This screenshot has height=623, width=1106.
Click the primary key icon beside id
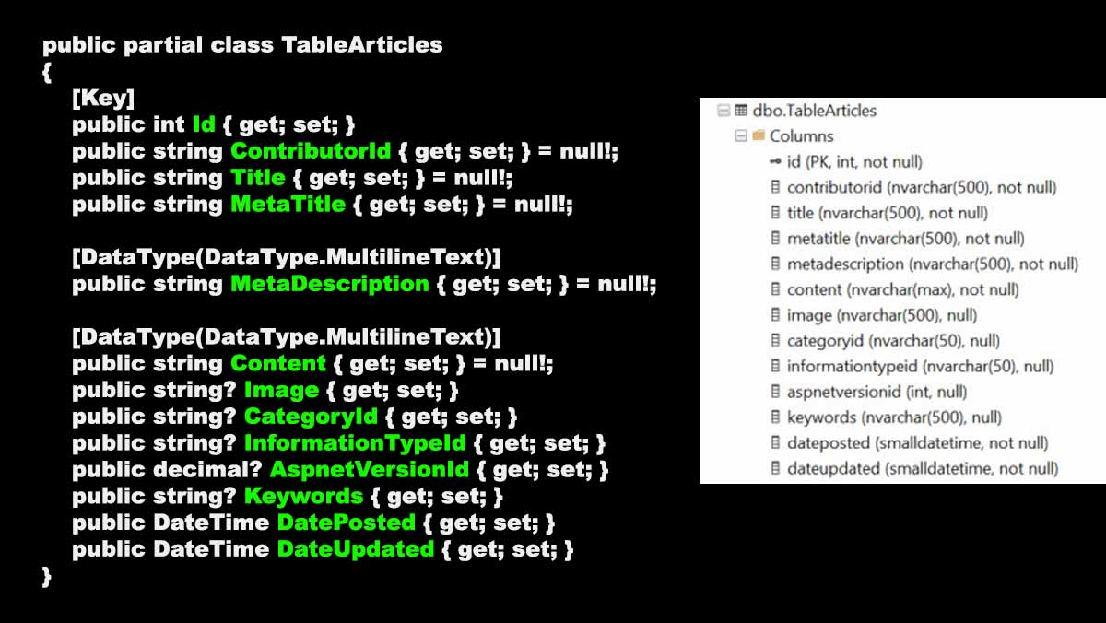point(775,162)
